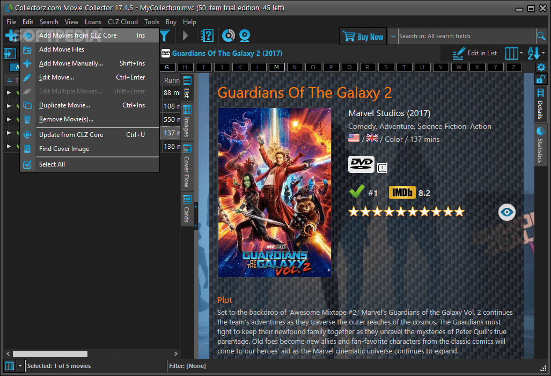Filter by letter M in alphabet bar
Viewport: 551px width, 376px height.
276,67
